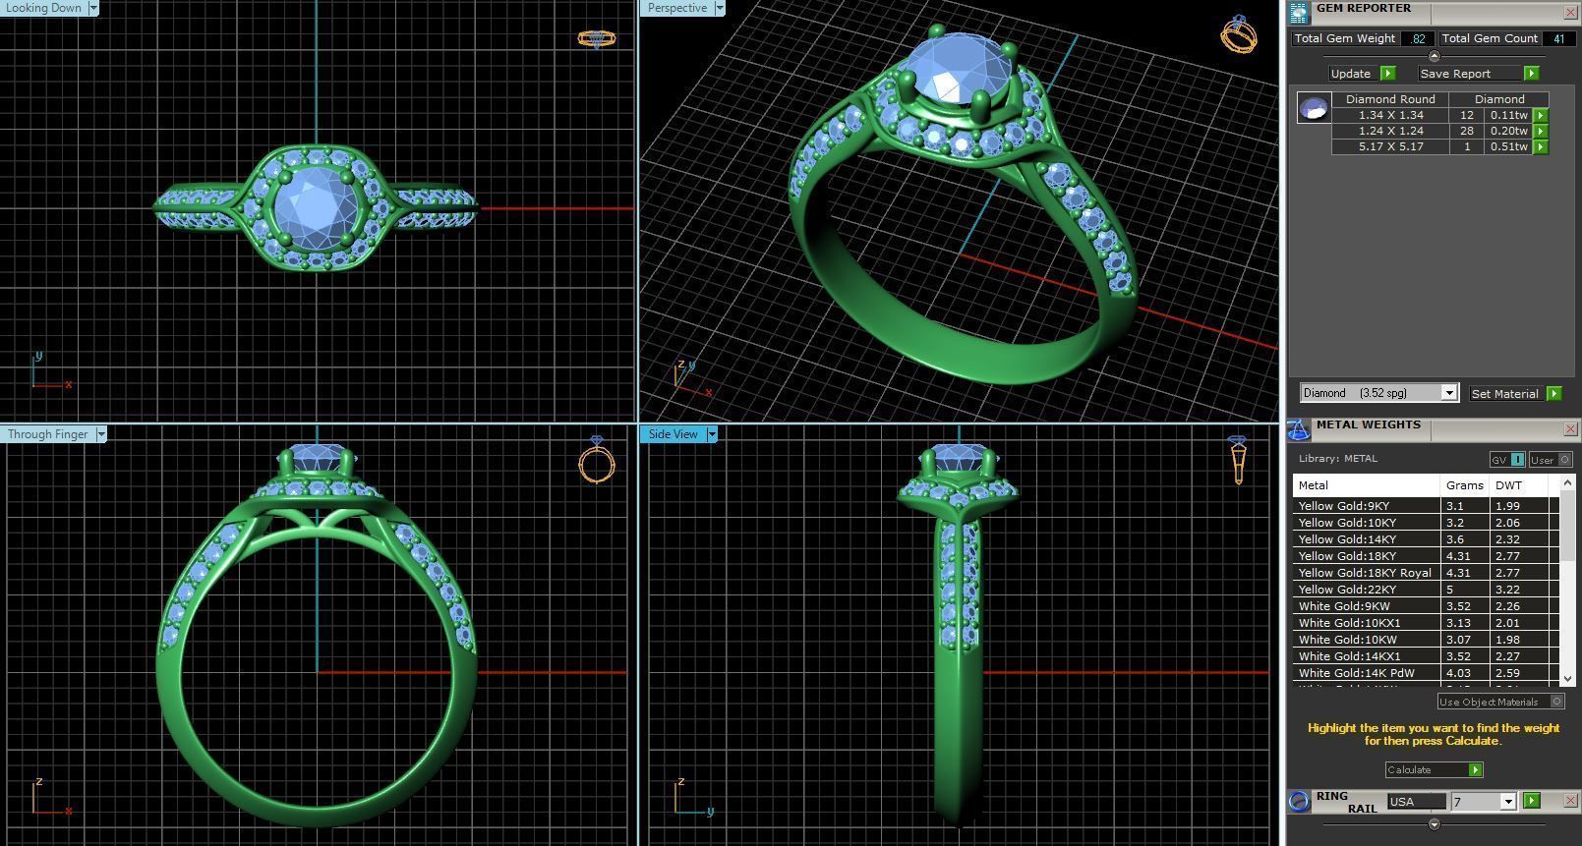Click green arrow beside Set Material

tap(1553, 393)
